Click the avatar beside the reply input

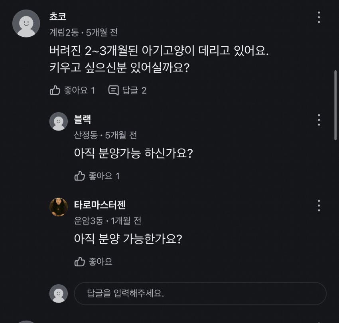click(58, 294)
